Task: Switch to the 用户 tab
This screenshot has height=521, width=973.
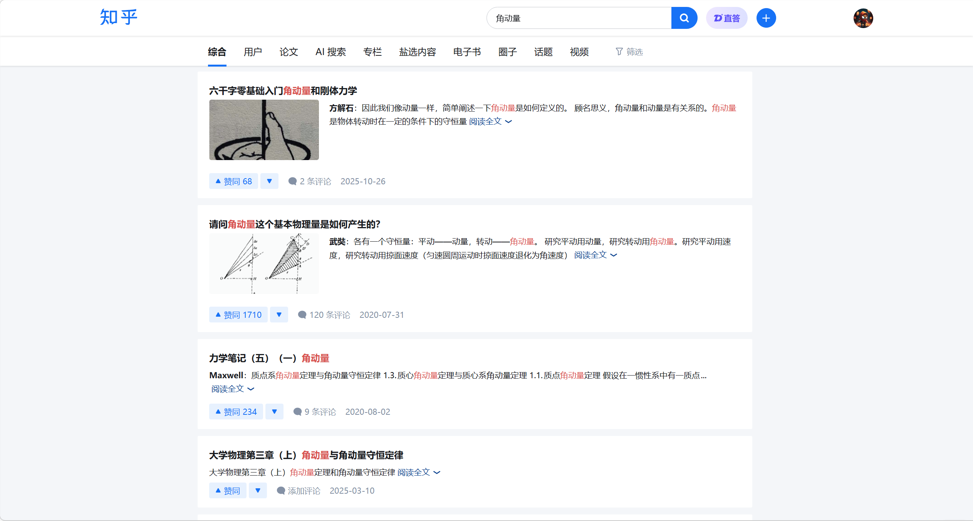Action: click(253, 52)
